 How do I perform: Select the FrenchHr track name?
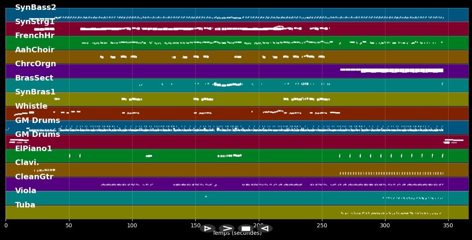[x=35, y=36]
